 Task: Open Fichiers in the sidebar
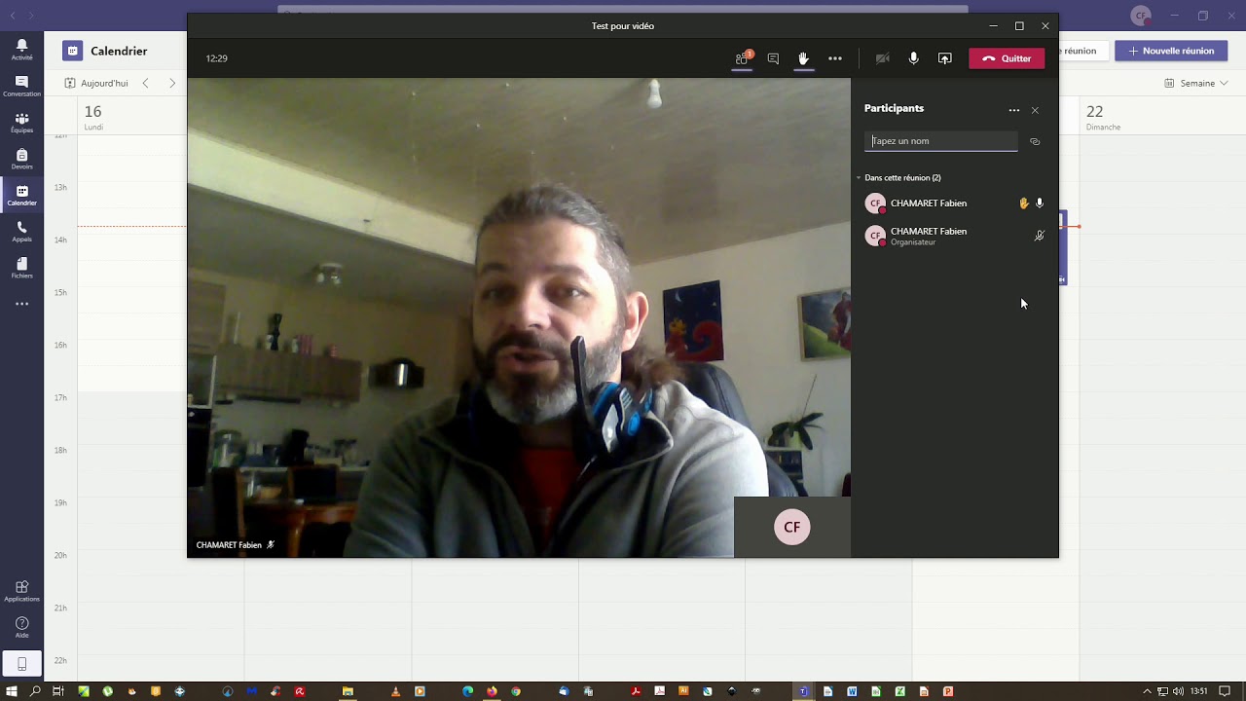click(x=21, y=268)
